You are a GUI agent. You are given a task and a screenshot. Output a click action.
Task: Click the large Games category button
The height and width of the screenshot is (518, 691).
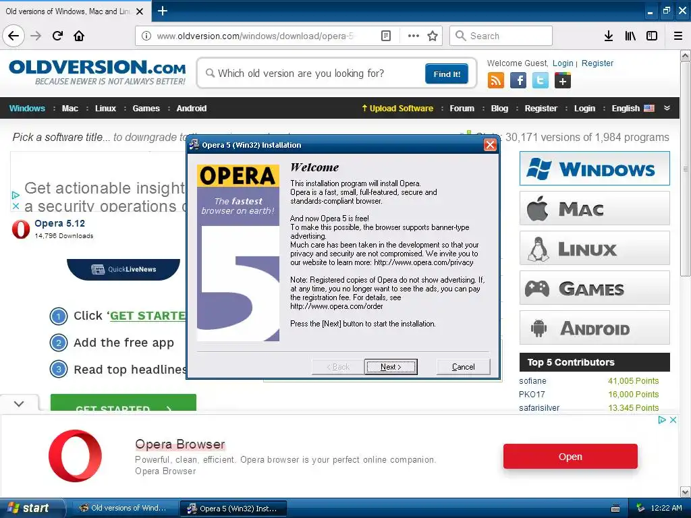(x=595, y=288)
